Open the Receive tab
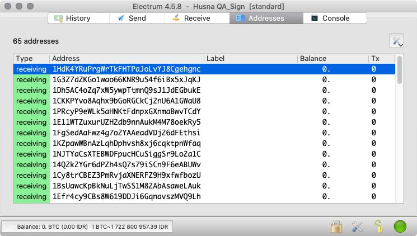This screenshot has height=236, width=417. tap(197, 18)
